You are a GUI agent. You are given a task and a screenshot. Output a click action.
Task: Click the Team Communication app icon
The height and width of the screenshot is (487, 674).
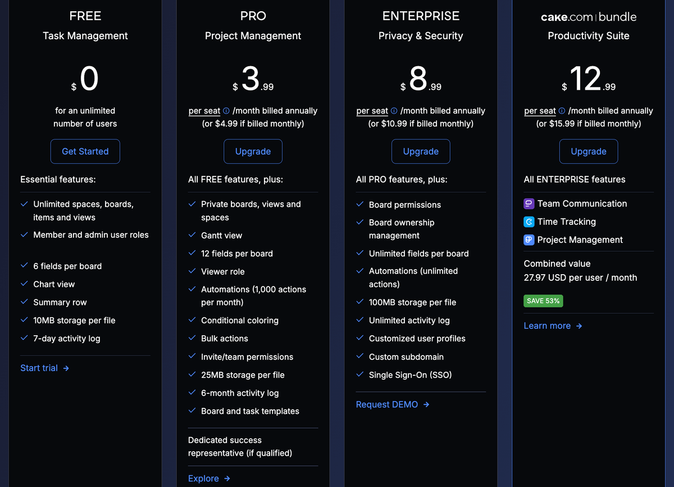pos(529,204)
